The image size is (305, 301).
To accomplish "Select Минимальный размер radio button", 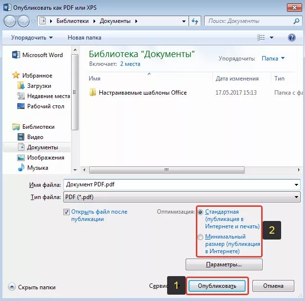I will [x=200, y=237].
